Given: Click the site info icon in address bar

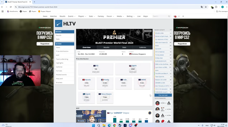Looking at the screenshot, I should 16,7.
